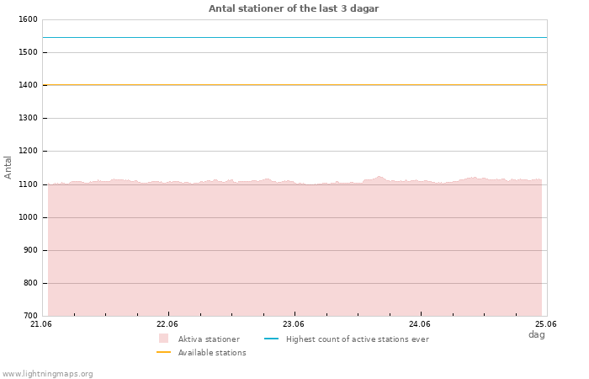The image size is (589, 379).
Task: Click the Highest count of active stations ever label
Action: pos(358,339)
